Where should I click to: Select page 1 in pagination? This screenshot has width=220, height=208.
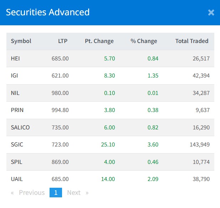[x=56, y=192]
